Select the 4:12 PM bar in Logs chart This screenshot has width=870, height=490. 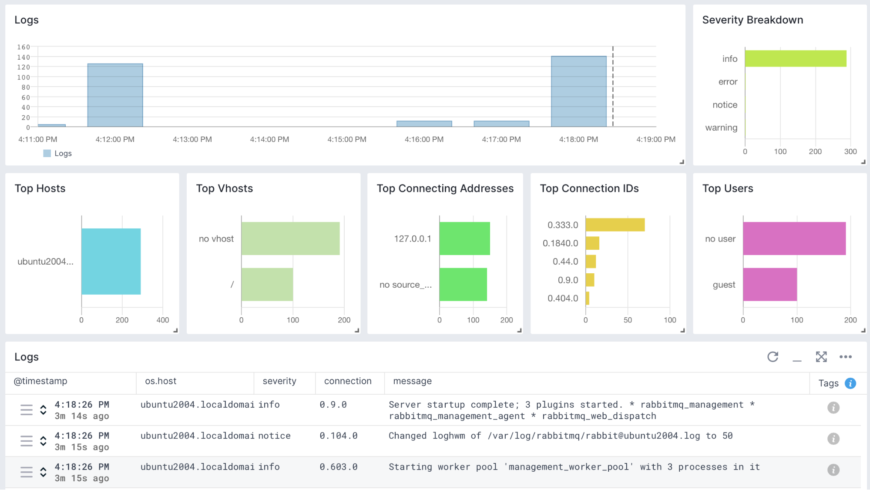(x=115, y=95)
